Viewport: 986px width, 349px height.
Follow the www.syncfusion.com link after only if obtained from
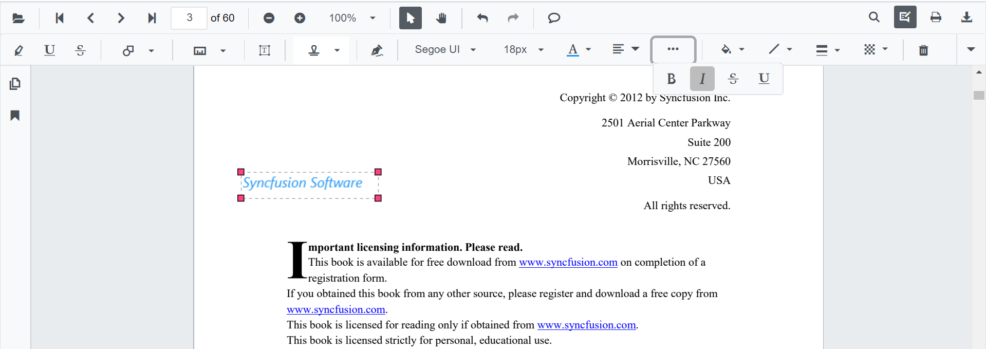click(586, 325)
